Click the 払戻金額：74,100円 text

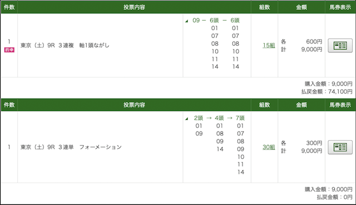[x=327, y=91]
